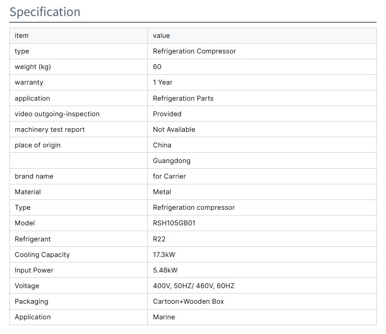The height and width of the screenshot is (334, 386).
Task: Select the 'Cartoon+Wooden Box' packaging value
Action: point(188,301)
